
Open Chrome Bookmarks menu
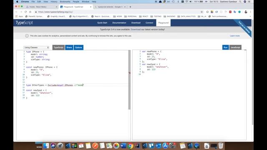(65, 2)
